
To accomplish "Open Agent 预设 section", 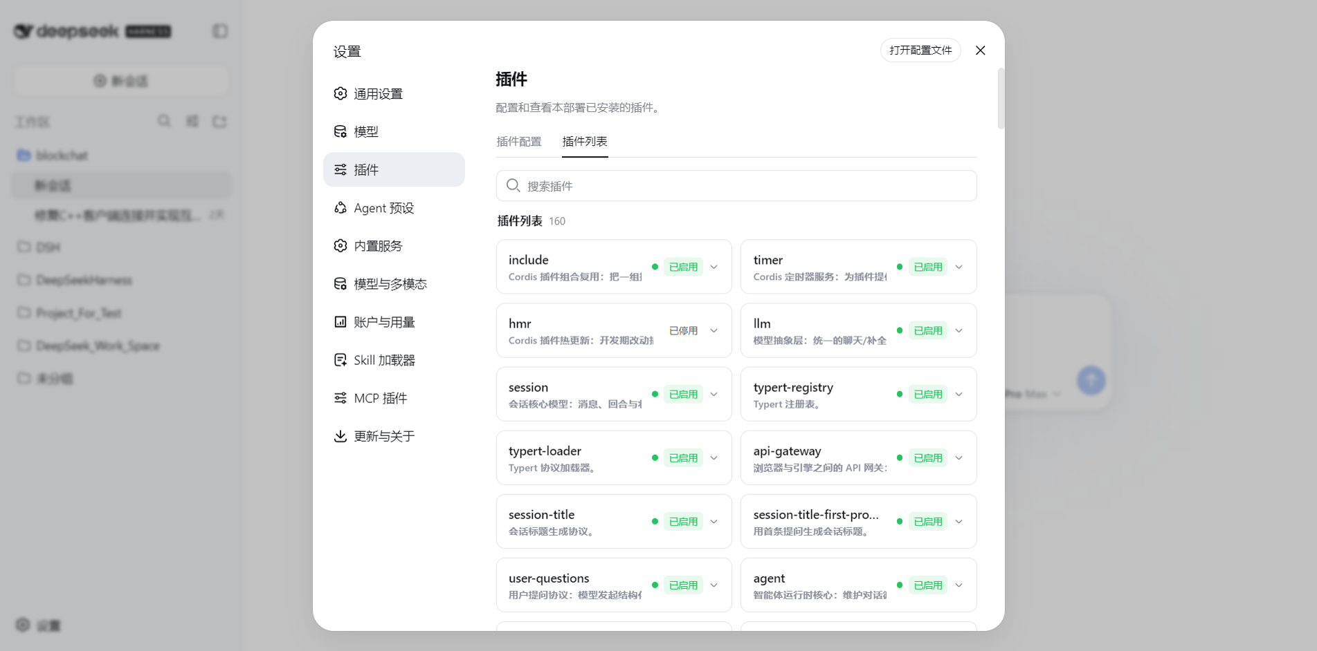I will [394, 208].
